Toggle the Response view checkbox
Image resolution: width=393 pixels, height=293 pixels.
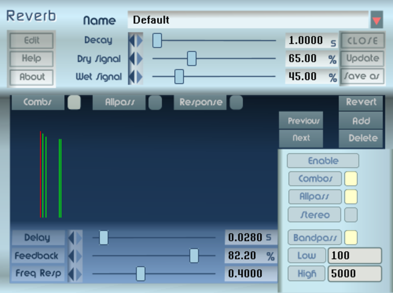pyautogui.click(x=236, y=103)
